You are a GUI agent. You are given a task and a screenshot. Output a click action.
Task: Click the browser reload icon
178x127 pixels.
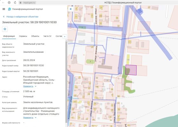pos(15,3)
